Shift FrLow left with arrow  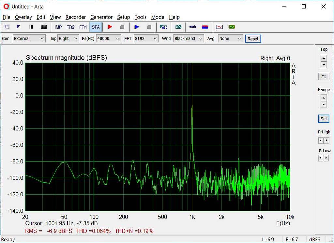click(x=321, y=158)
